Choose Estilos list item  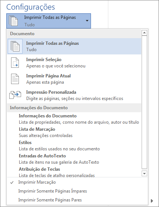pyautogui.click(x=74, y=146)
